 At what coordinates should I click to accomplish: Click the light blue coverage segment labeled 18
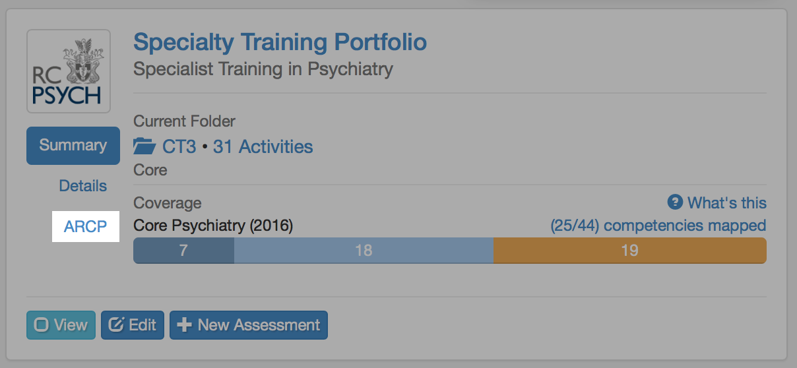pos(364,251)
